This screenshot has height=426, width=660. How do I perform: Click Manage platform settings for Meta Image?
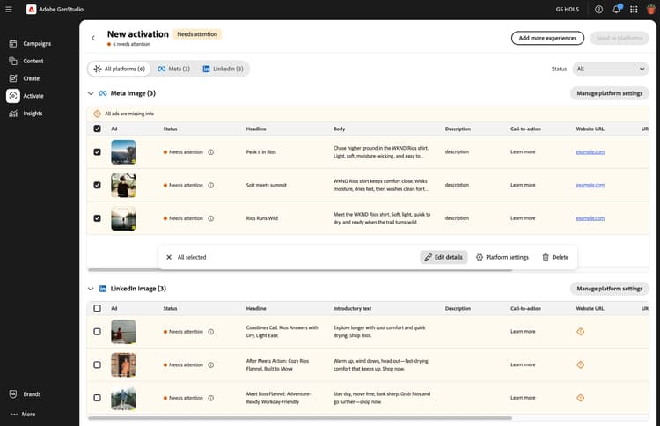coord(609,93)
